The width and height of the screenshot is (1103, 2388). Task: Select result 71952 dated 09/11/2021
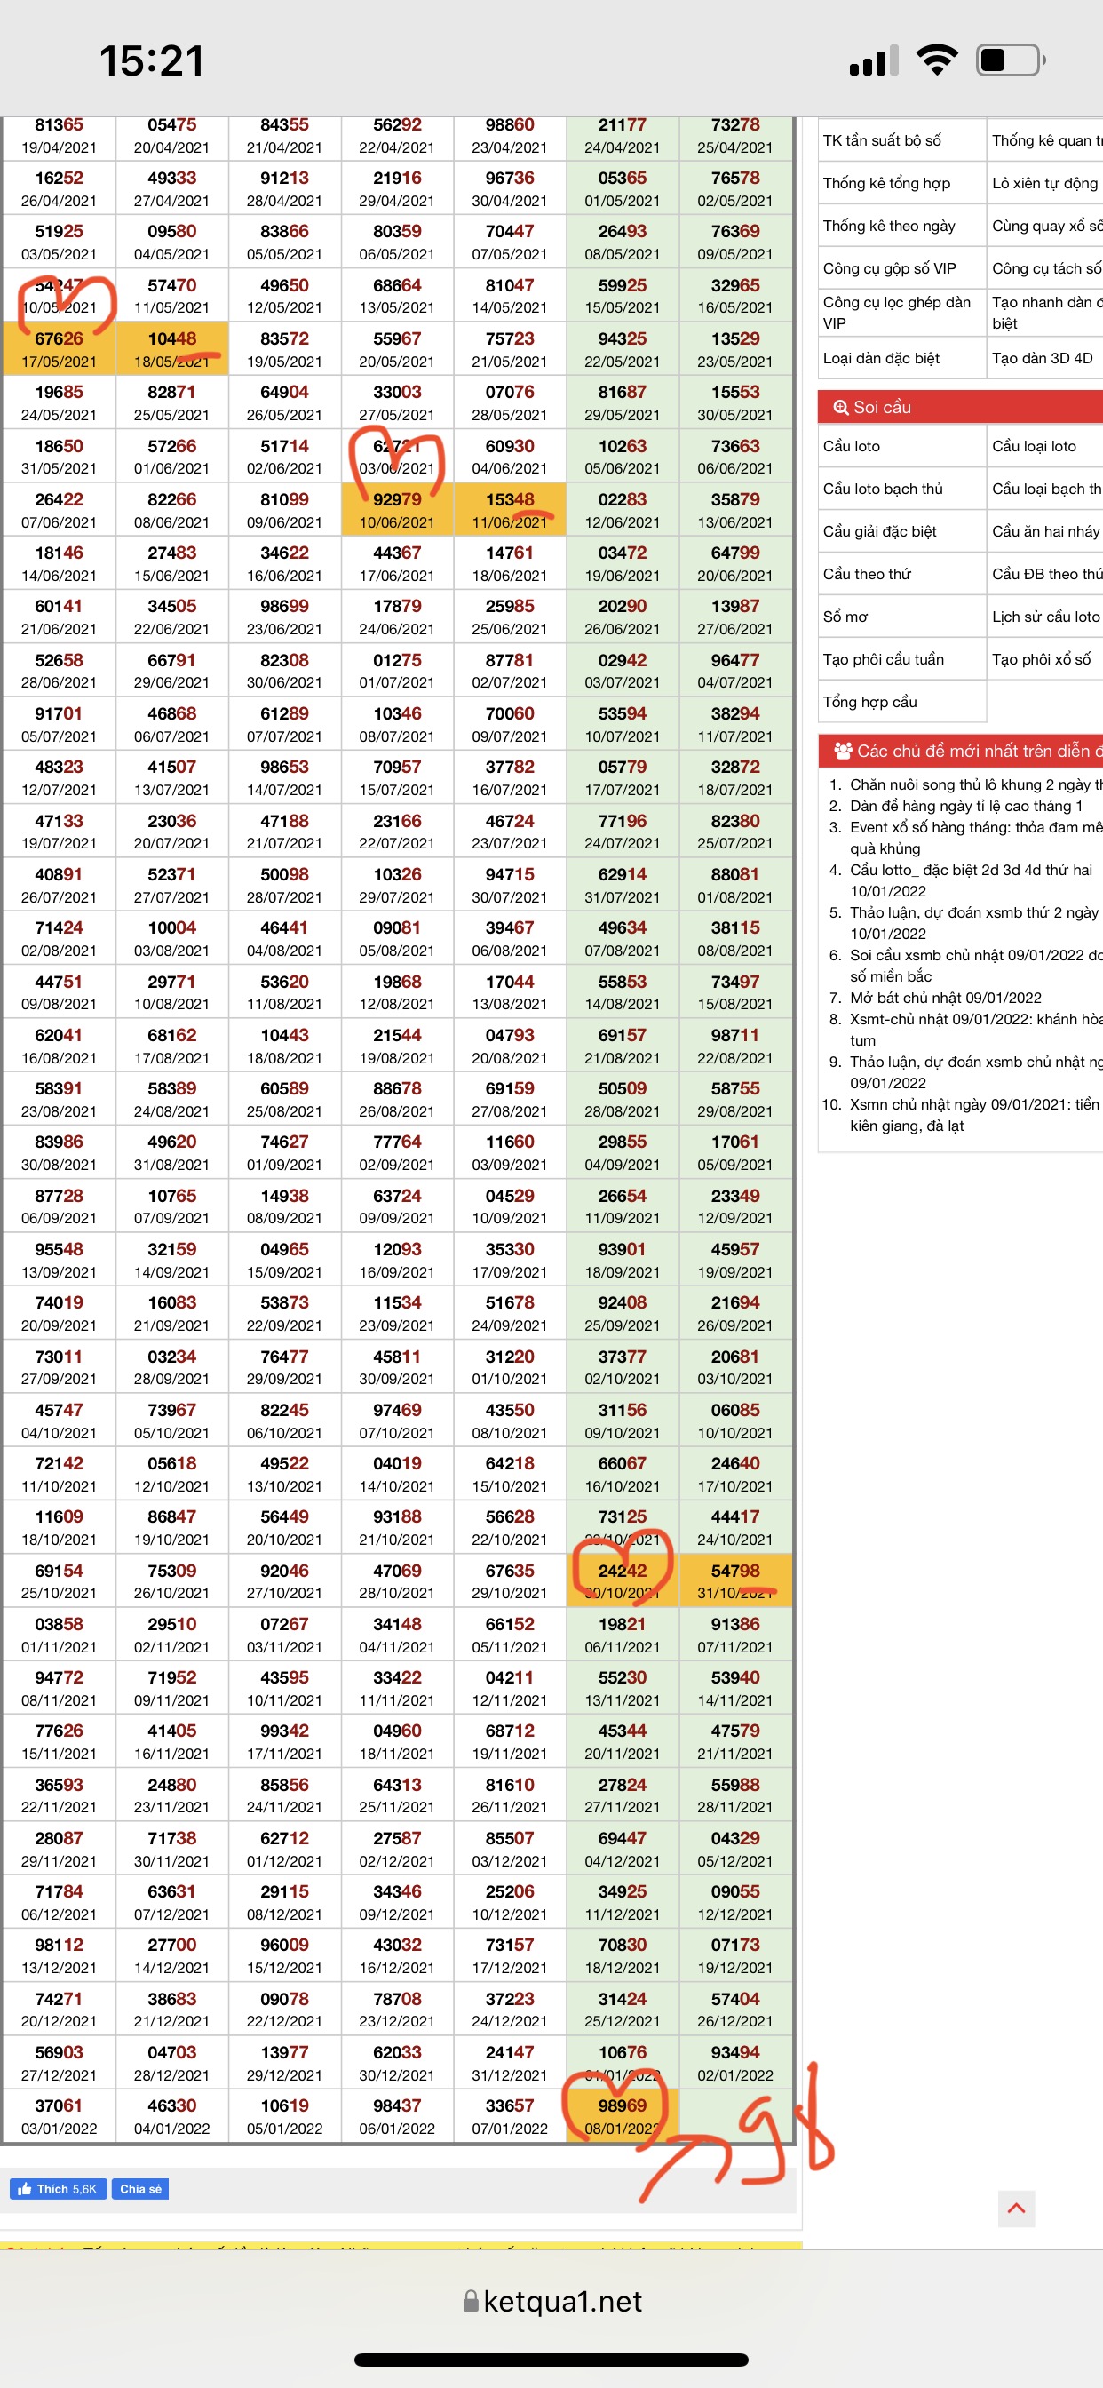coord(172,1687)
